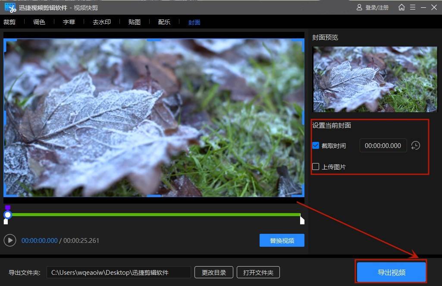Click the 打开文件夹 button
Image resolution: width=442 pixels, height=286 pixels.
point(258,273)
